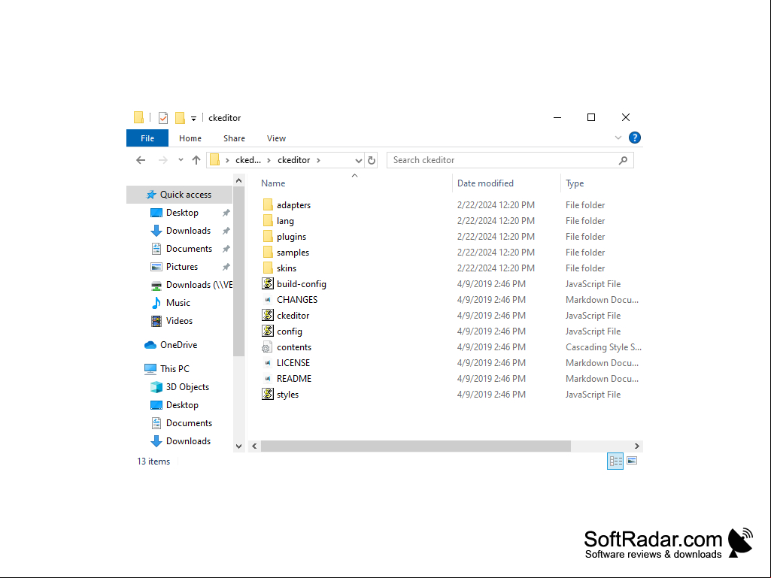Select the LICENSE markdown file icon
Image resolution: width=771 pixels, height=578 pixels.
pyautogui.click(x=268, y=363)
